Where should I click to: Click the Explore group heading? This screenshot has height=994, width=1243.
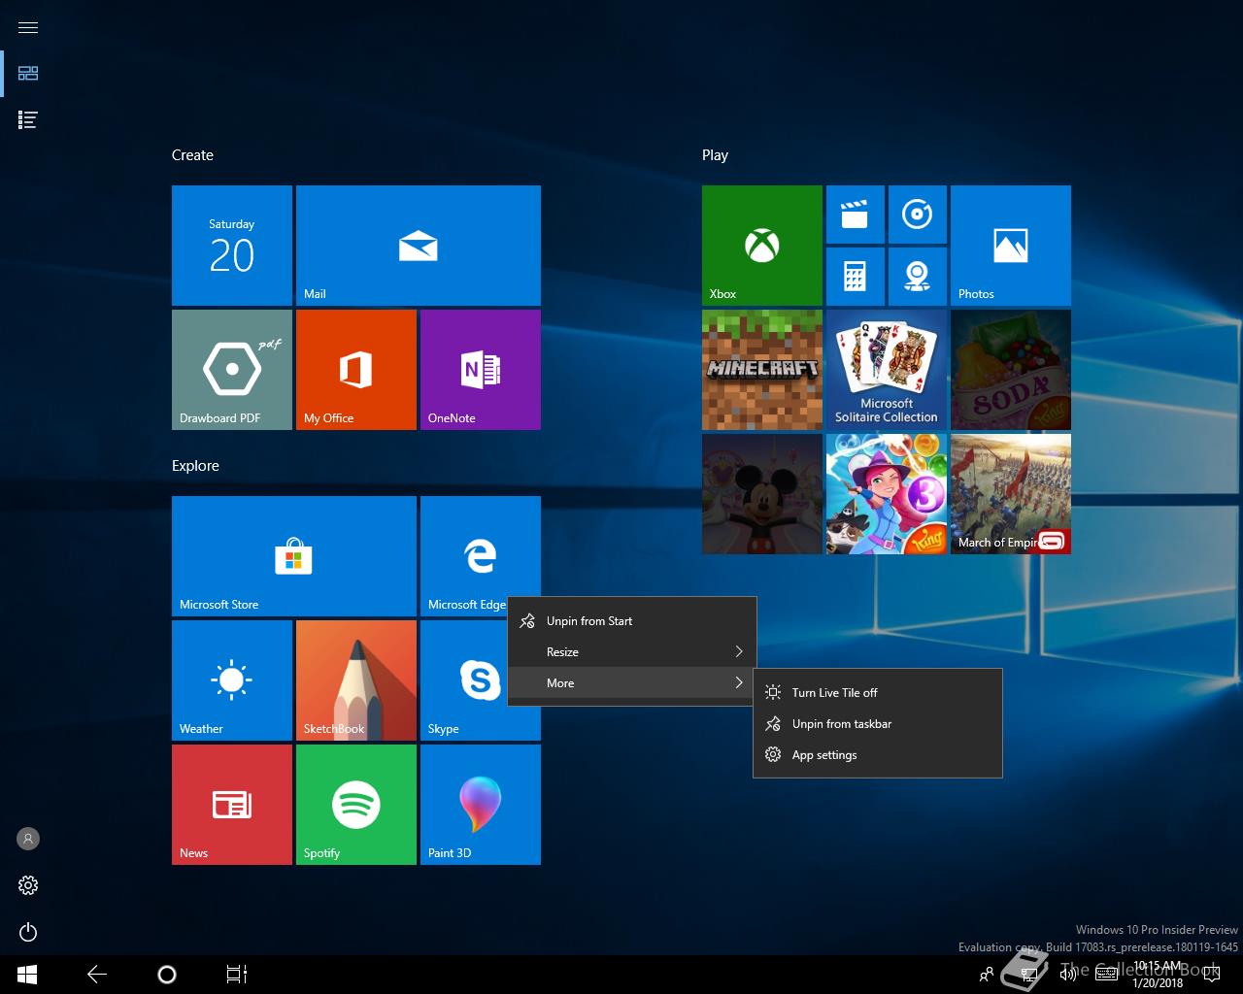tap(195, 466)
